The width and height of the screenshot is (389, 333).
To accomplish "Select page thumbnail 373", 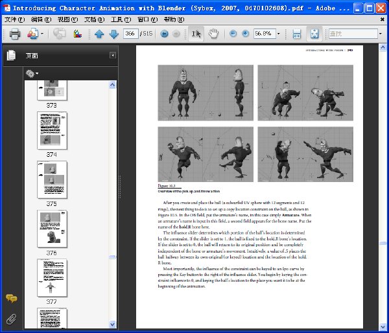I will 52,90.
